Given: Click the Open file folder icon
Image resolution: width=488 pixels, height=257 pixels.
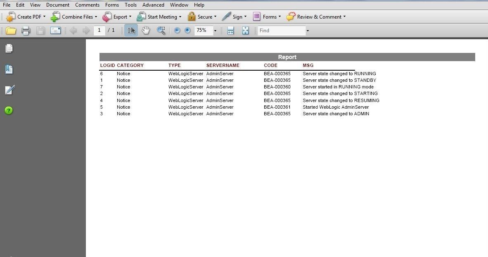Looking at the screenshot, I should click(x=11, y=31).
